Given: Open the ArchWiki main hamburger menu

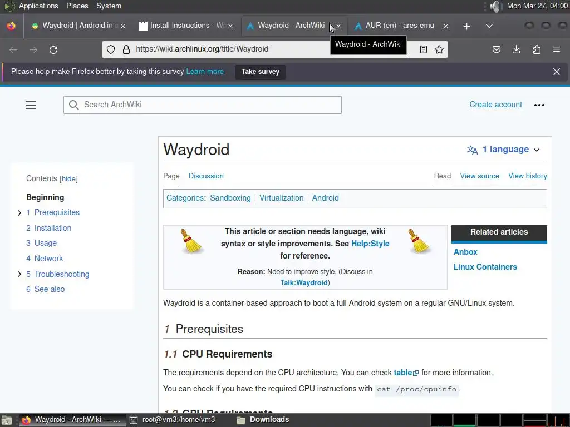Looking at the screenshot, I should (x=31, y=105).
